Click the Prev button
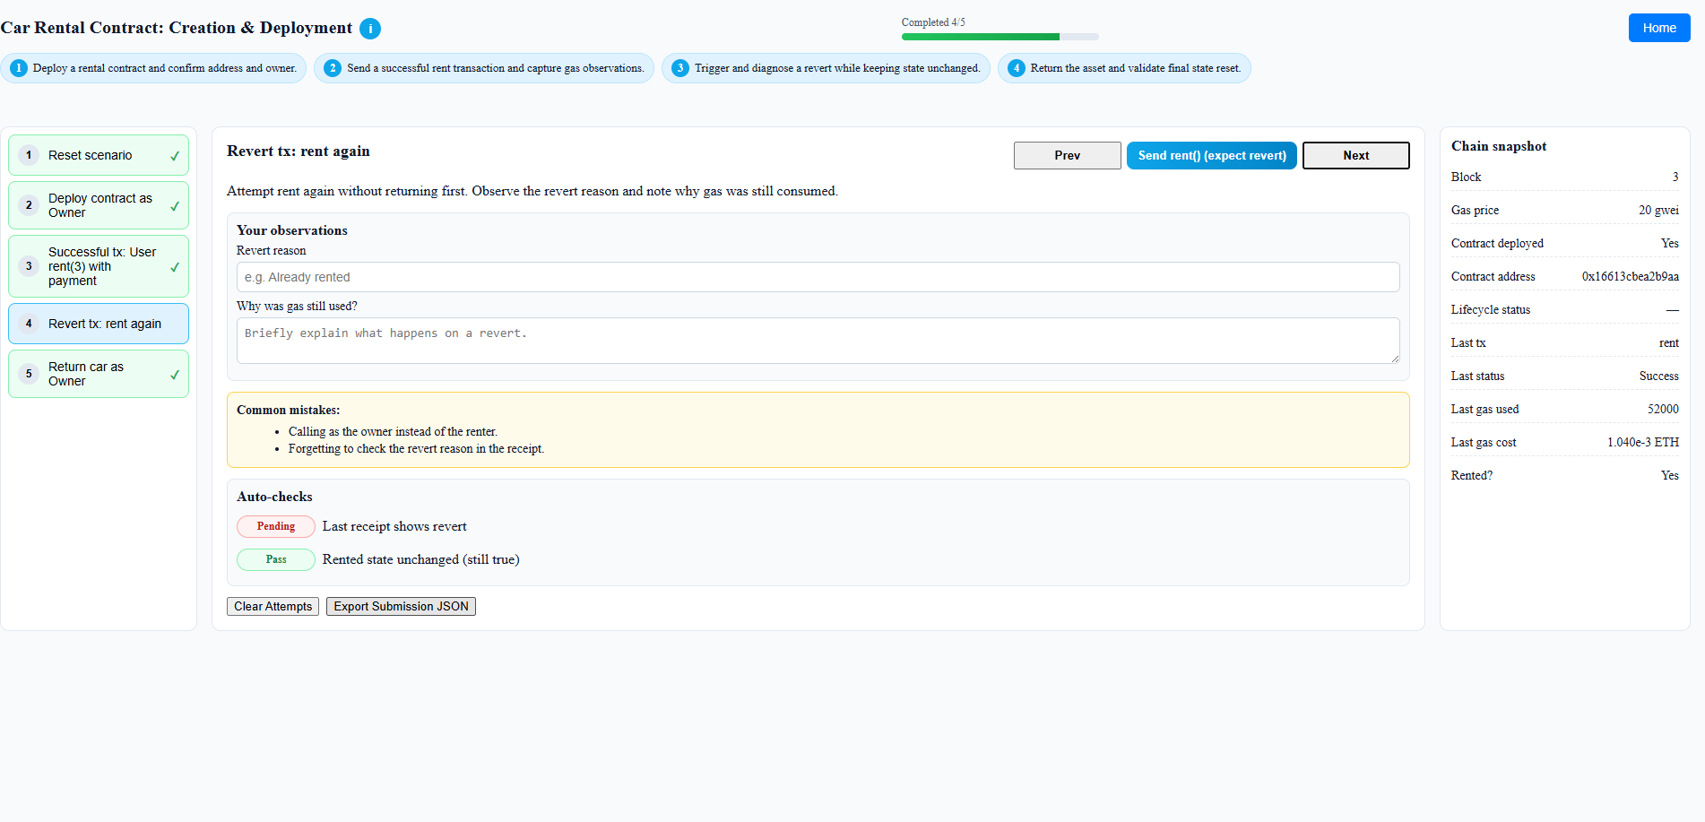Screen dimensions: 1705x822 point(1067,155)
